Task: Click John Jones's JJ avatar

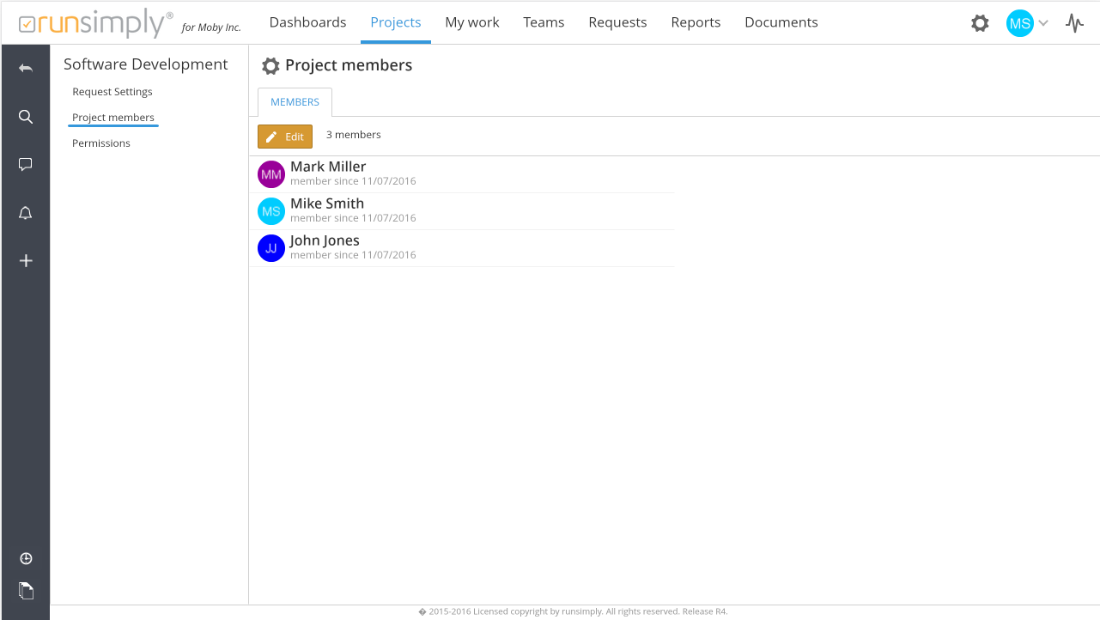Action: click(x=271, y=248)
